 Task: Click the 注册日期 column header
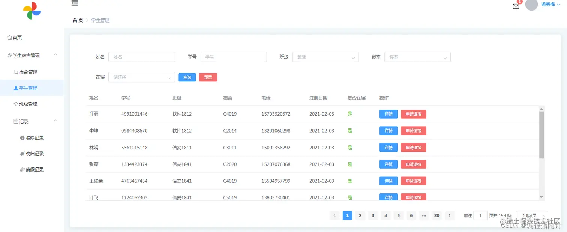[318, 98]
